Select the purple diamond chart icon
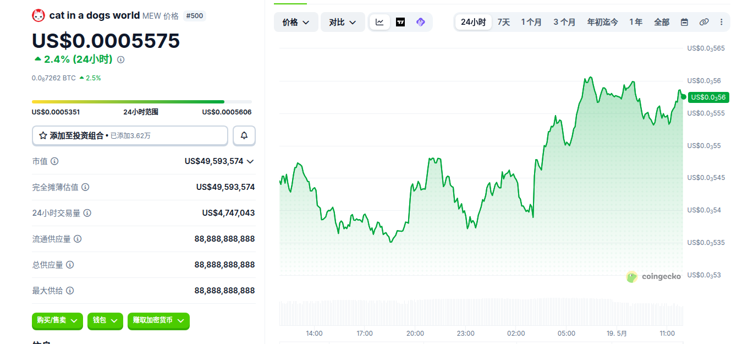748x344 pixels. click(x=421, y=22)
